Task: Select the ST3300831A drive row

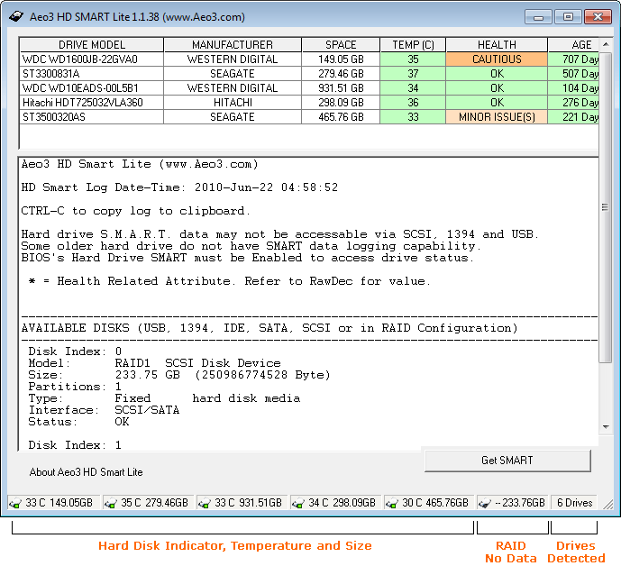Action: pos(309,74)
